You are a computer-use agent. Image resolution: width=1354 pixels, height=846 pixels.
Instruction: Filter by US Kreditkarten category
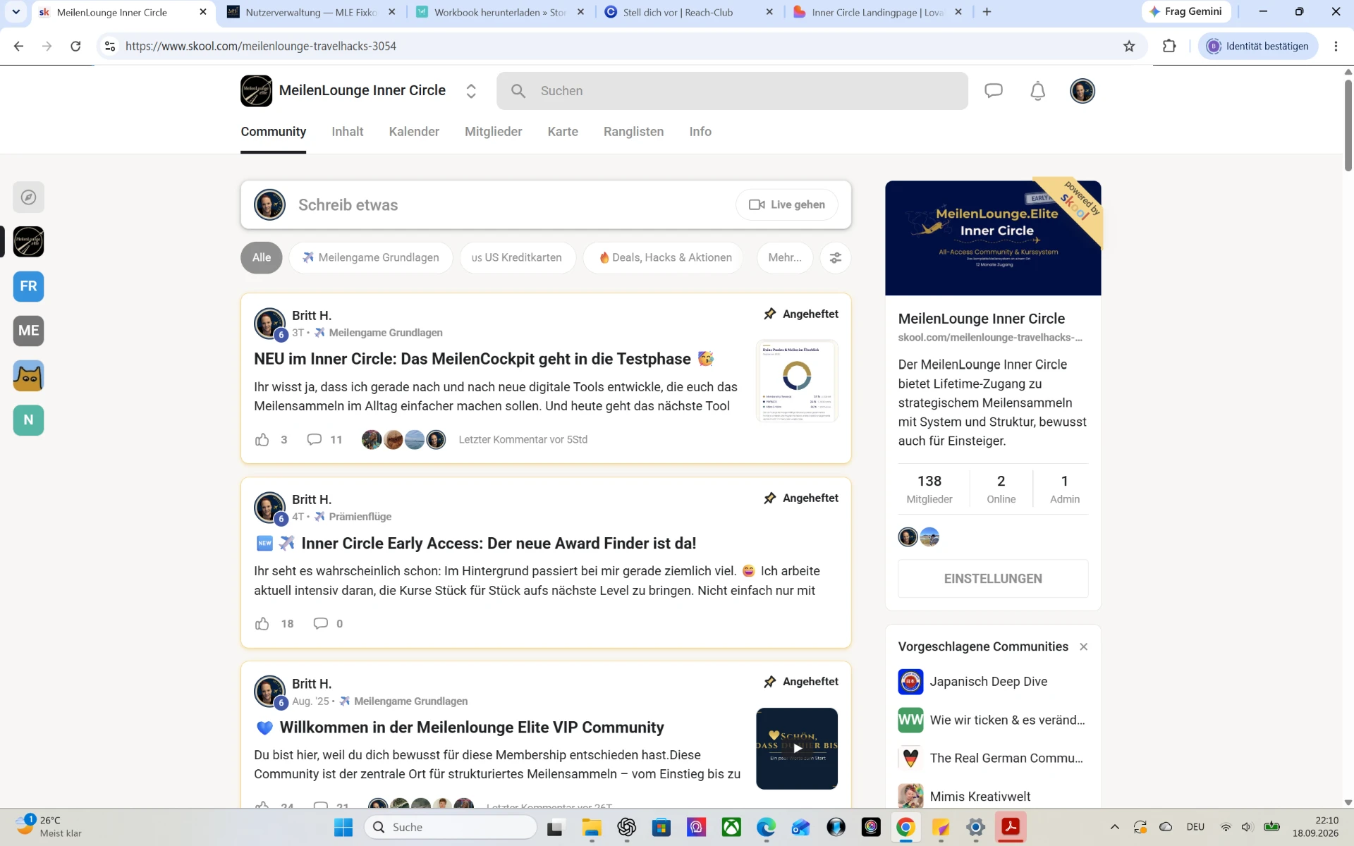(518, 257)
